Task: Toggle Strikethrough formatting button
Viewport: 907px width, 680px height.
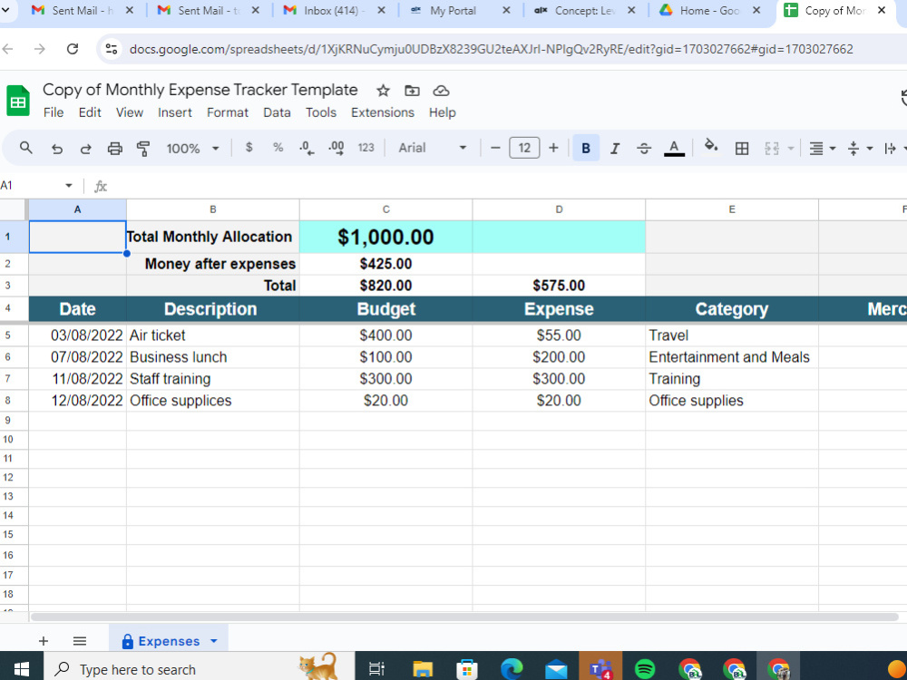Action: [644, 149]
